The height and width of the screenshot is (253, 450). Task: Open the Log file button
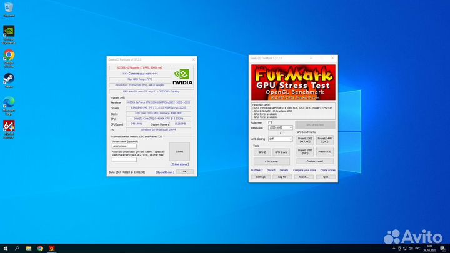coord(282,177)
